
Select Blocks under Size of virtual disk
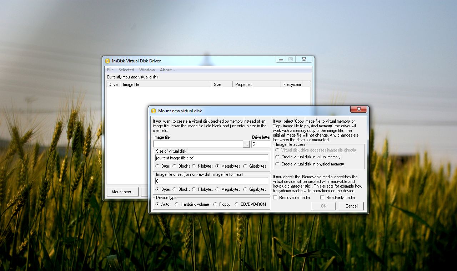(x=181, y=166)
